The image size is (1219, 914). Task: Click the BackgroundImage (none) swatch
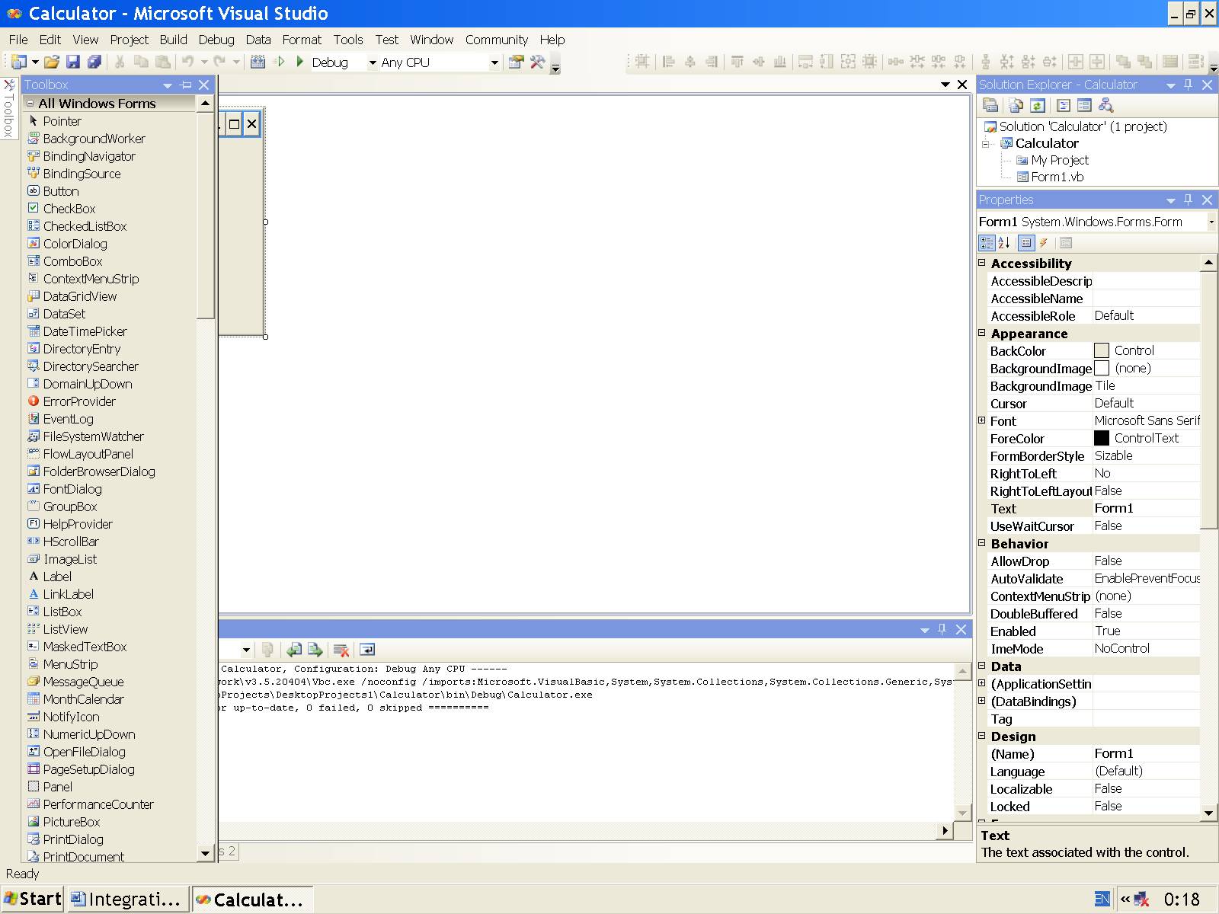point(1102,368)
